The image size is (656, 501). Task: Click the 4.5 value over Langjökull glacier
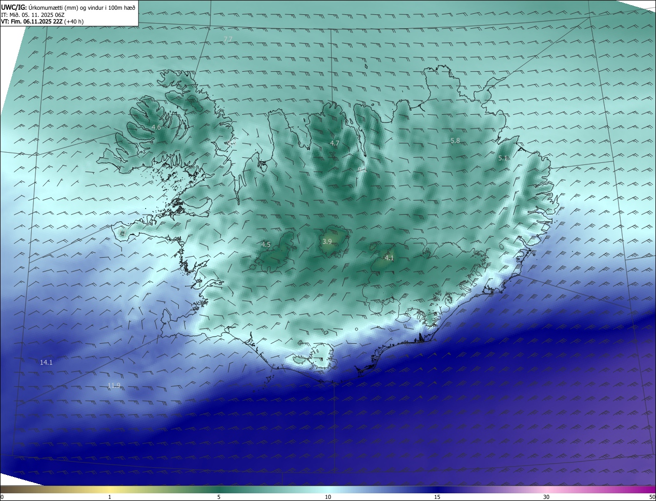(266, 245)
